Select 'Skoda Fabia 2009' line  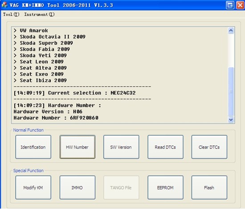[x=42, y=49]
